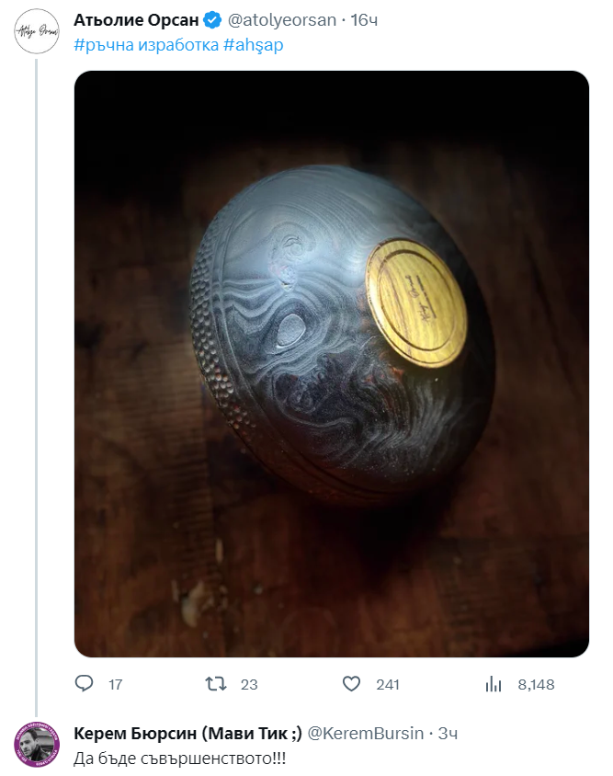Click the #ръчна изработка hashtag
The height and width of the screenshot is (776, 613).
coord(145,44)
